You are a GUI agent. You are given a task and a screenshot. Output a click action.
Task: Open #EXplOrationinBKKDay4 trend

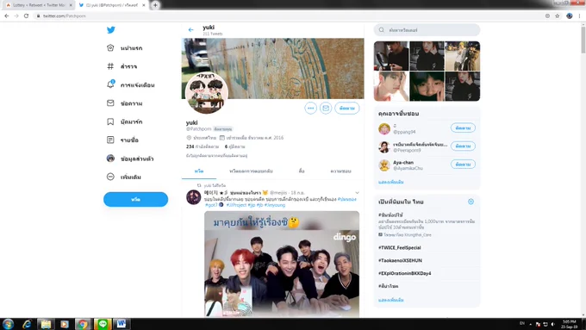coord(404,273)
